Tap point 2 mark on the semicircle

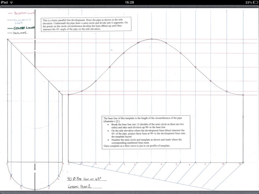[11, 176]
